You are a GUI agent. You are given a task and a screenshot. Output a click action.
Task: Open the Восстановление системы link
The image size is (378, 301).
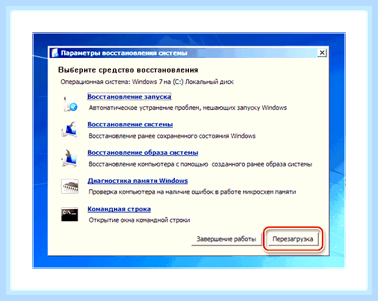130,124
